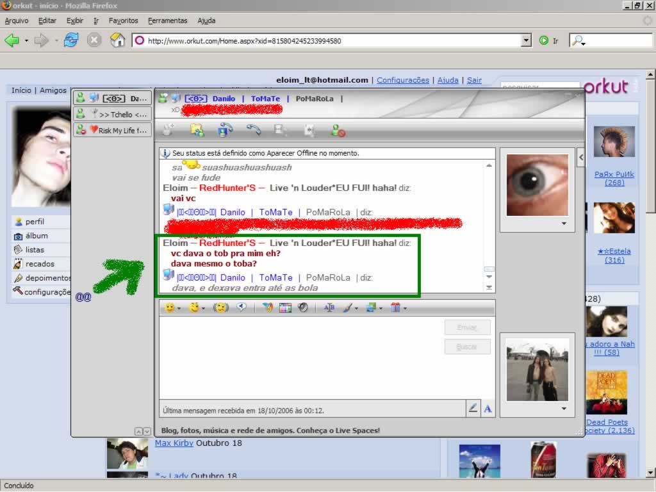Send a nudge with the shaking face icon
This screenshot has width=656, height=492.
click(x=221, y=308)
